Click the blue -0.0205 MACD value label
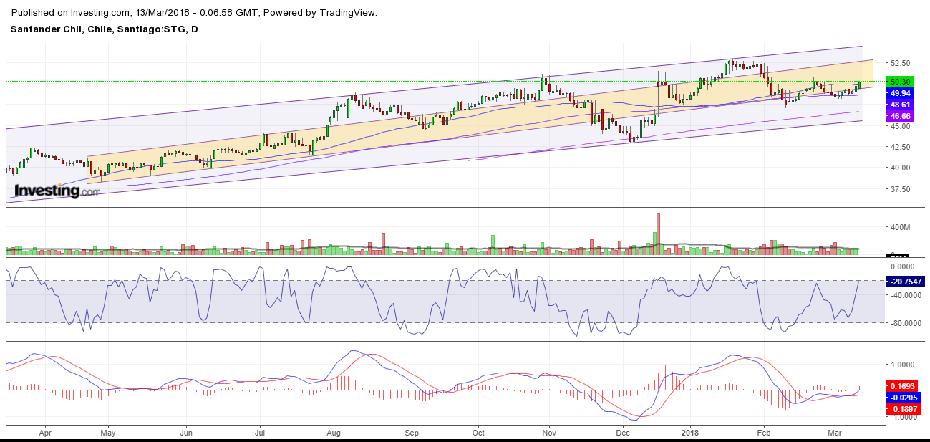Screen dimensions: 930x442 coord(903,398)
